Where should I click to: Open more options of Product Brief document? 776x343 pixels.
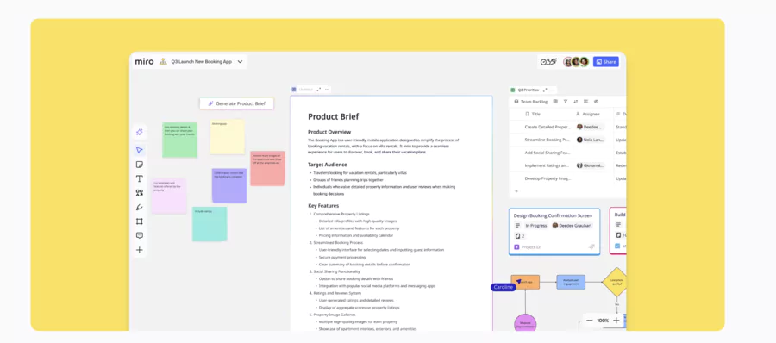coord(327,90)
